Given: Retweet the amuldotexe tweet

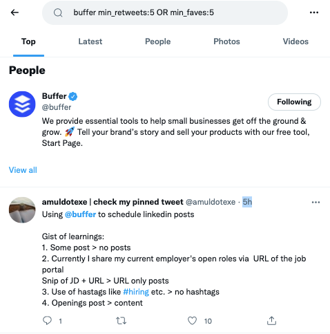Looking at the screenshot, I should coord(121,321).
